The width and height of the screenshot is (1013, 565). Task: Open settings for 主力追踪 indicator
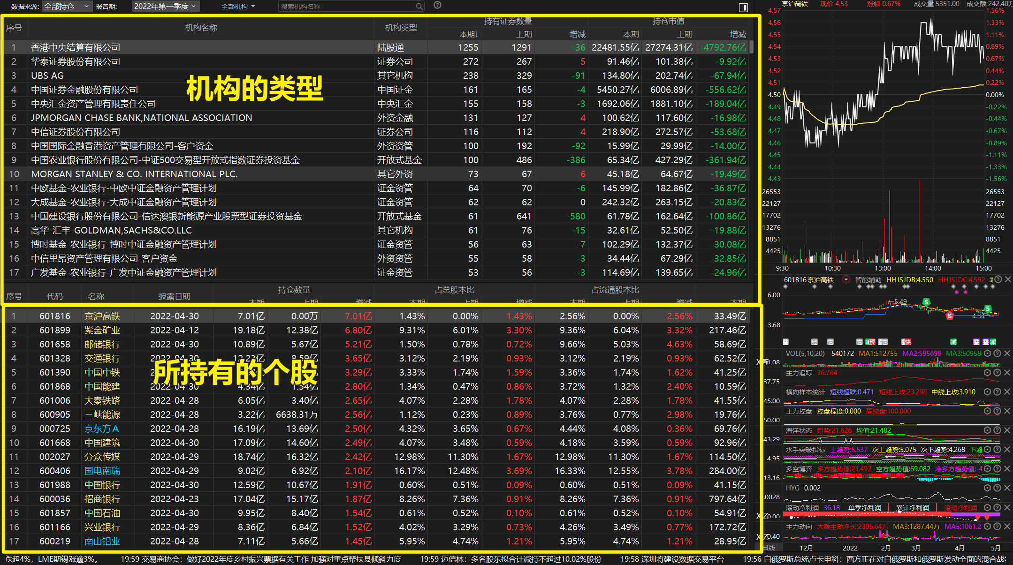(987, 373)
